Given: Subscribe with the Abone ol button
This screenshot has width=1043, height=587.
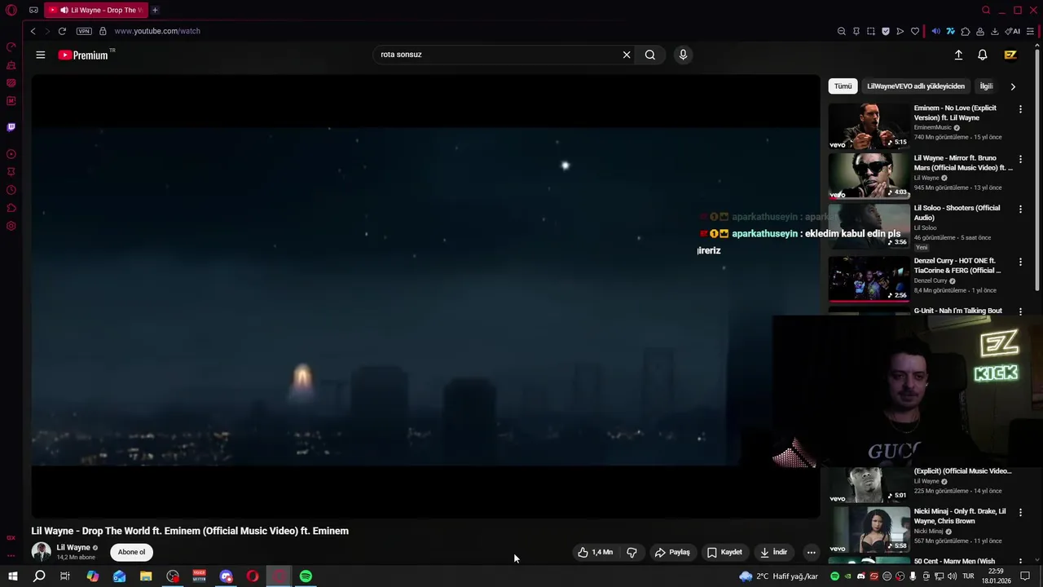Looking at the screenshot, I should 131,552.
